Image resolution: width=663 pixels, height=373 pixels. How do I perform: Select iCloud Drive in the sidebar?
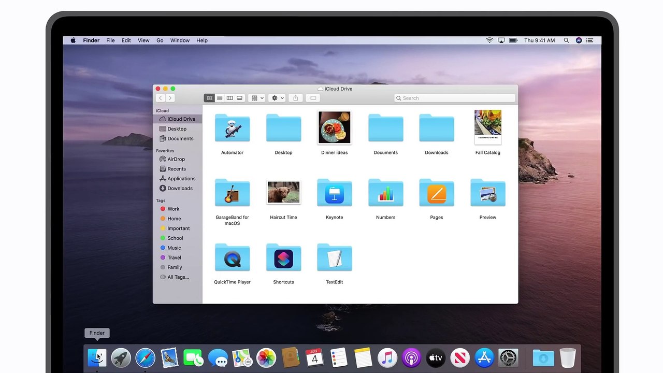coord(178,119)
